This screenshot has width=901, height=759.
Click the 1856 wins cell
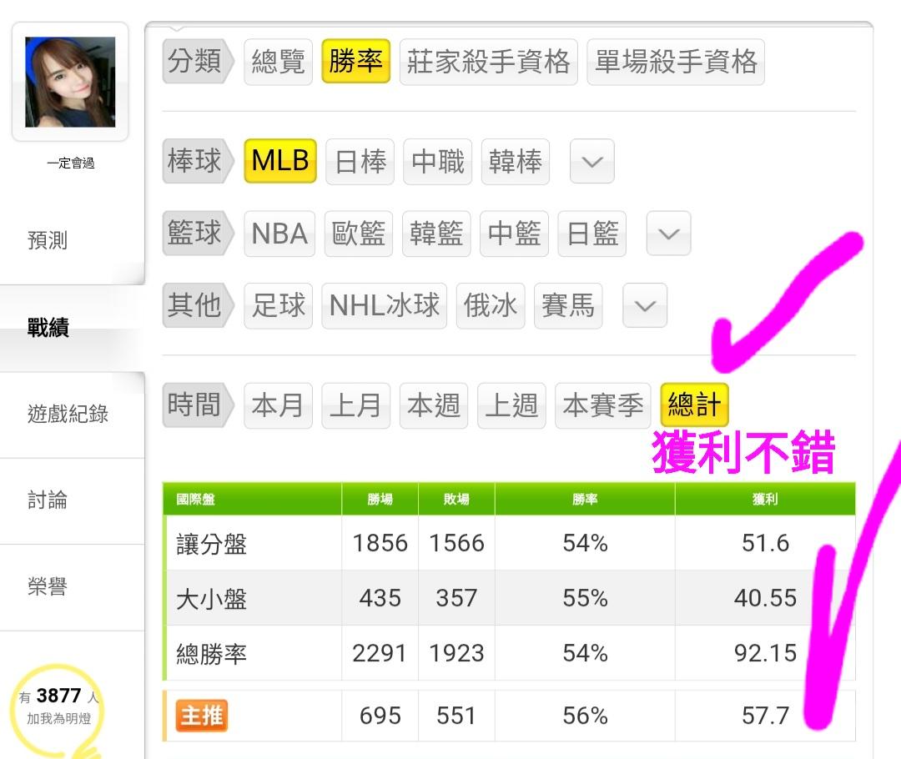pos(380,543)
